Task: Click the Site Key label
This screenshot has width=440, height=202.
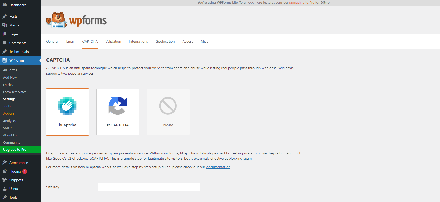Action: pyautogui.click(x=53, y=187)
